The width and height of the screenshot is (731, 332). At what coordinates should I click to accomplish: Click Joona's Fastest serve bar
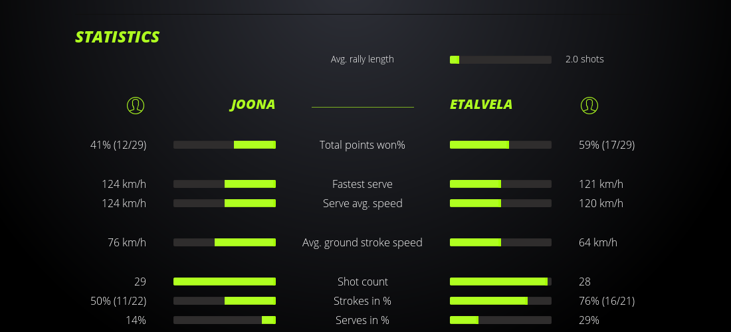click(x=225, y=184)
